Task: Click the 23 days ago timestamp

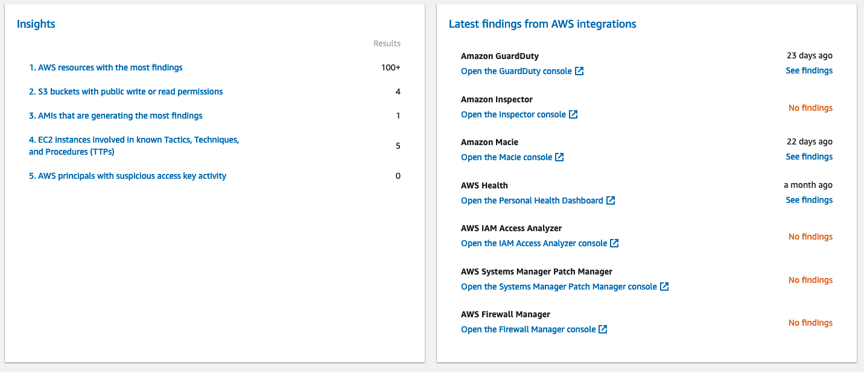Action: pos(810,55)
